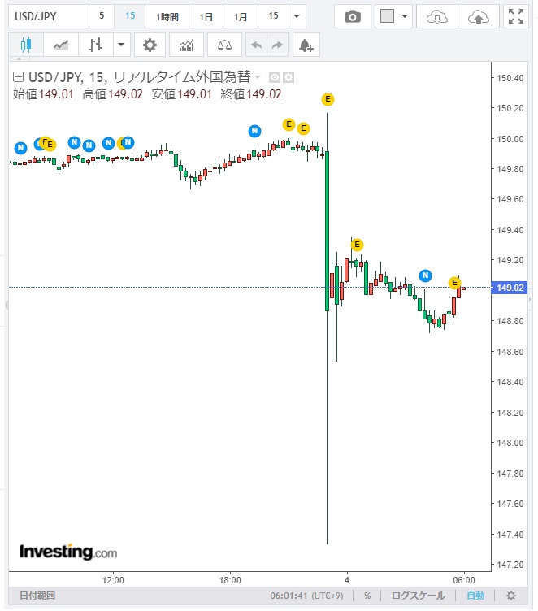Viewport: 538px width, 611px height.
Task: Select the highlighted 15 minute interval
Action: [130, 16]
